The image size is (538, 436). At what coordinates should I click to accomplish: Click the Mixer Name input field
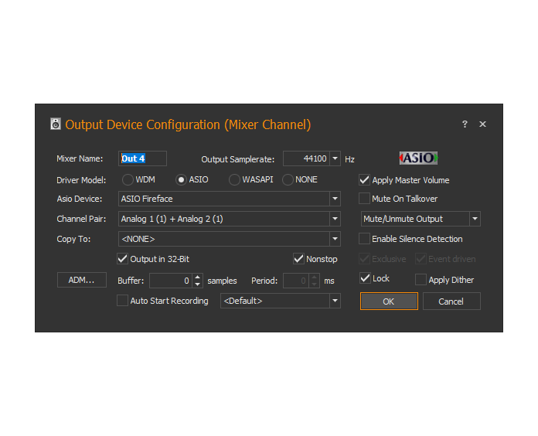[142, 158]
